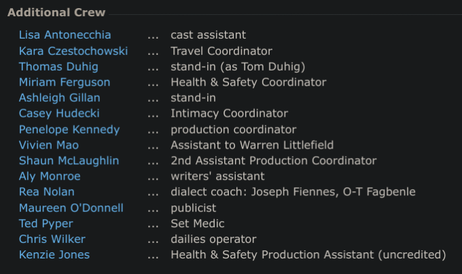462x274 pixels.
Task: Click on Penelope Kennedy's name
Action: [x=69, y=129]
